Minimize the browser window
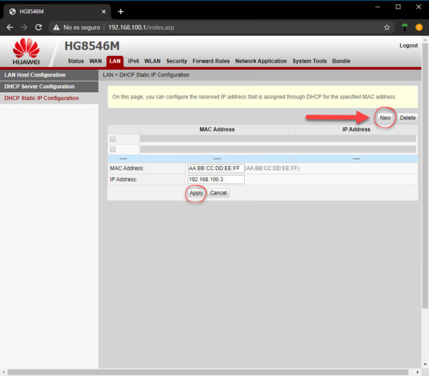The height and width of the screenshot is (376, 429). click(x=378, y=7)
